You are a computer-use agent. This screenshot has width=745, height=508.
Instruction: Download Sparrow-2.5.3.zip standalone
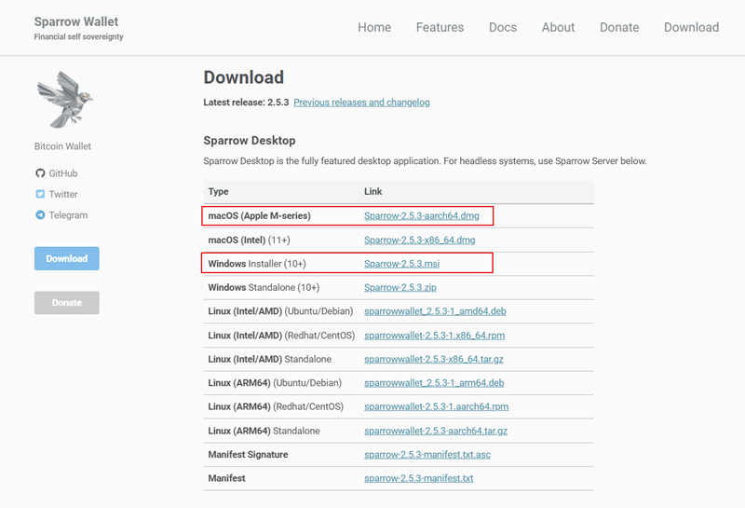click(x=400, y=288)
